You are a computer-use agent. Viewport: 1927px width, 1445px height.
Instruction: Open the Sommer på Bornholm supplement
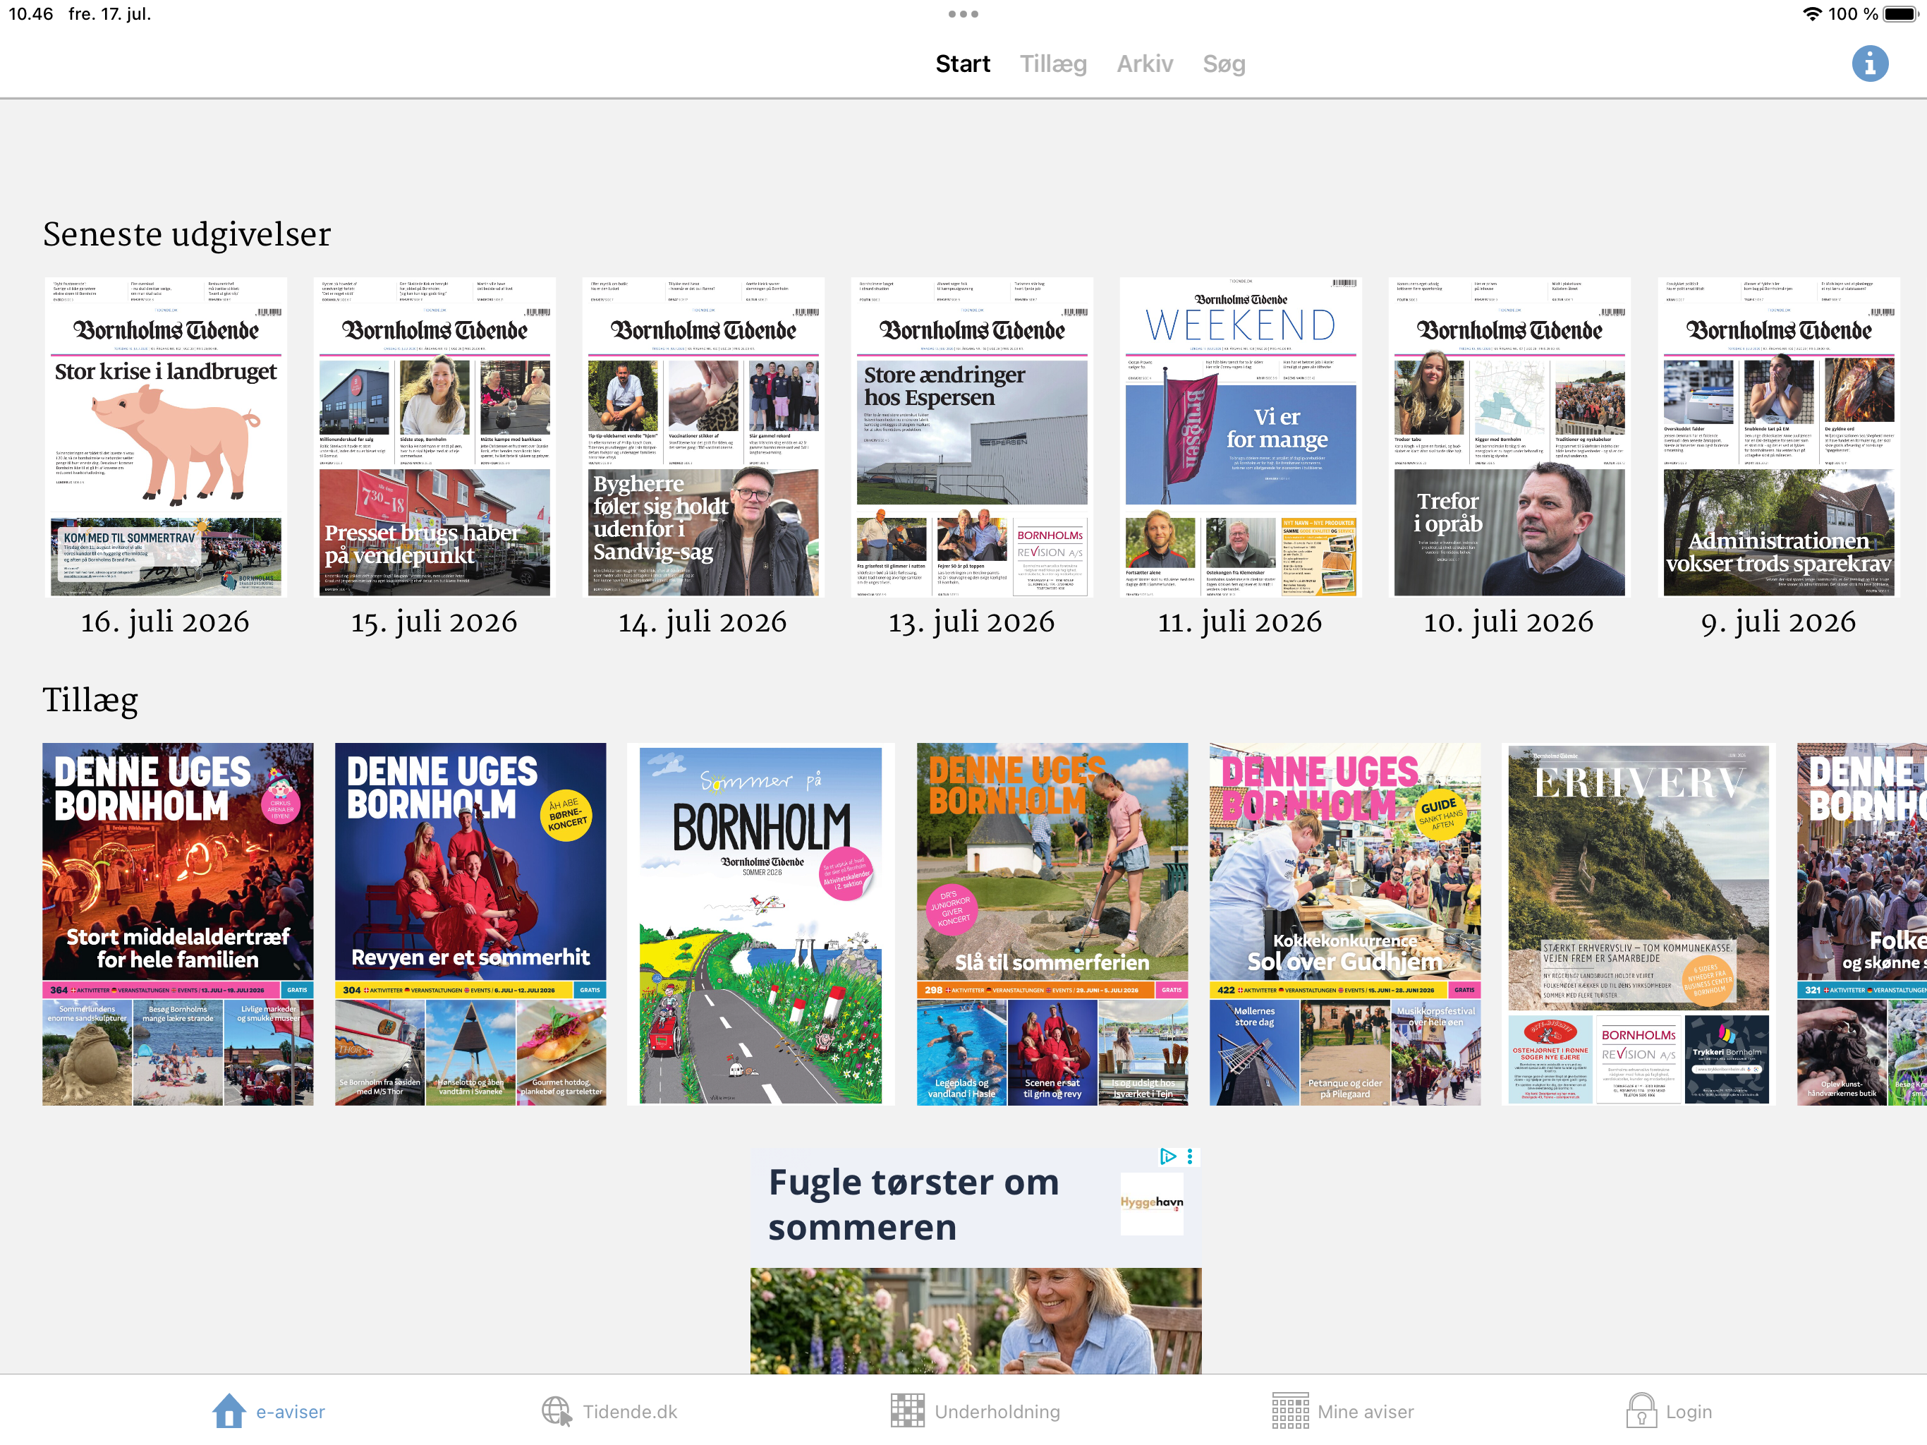pos(760,924)
